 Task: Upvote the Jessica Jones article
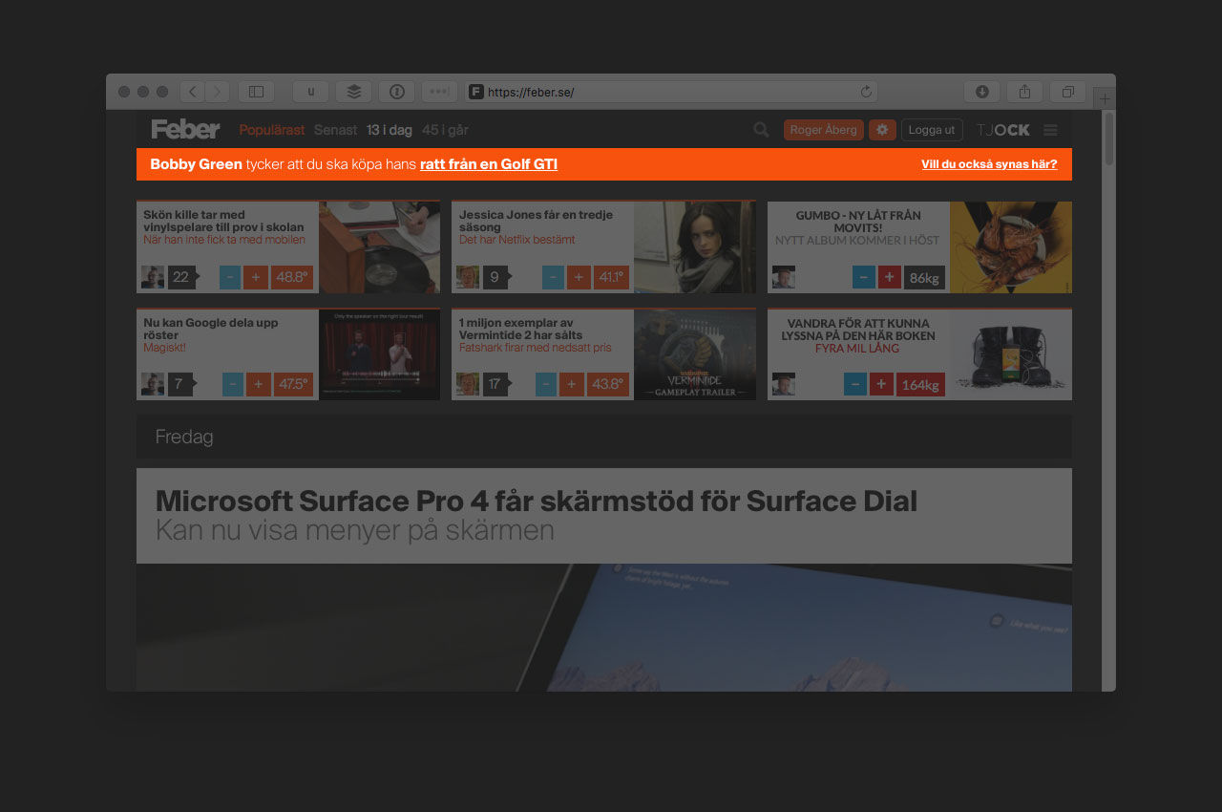click(x=579, y=277)
